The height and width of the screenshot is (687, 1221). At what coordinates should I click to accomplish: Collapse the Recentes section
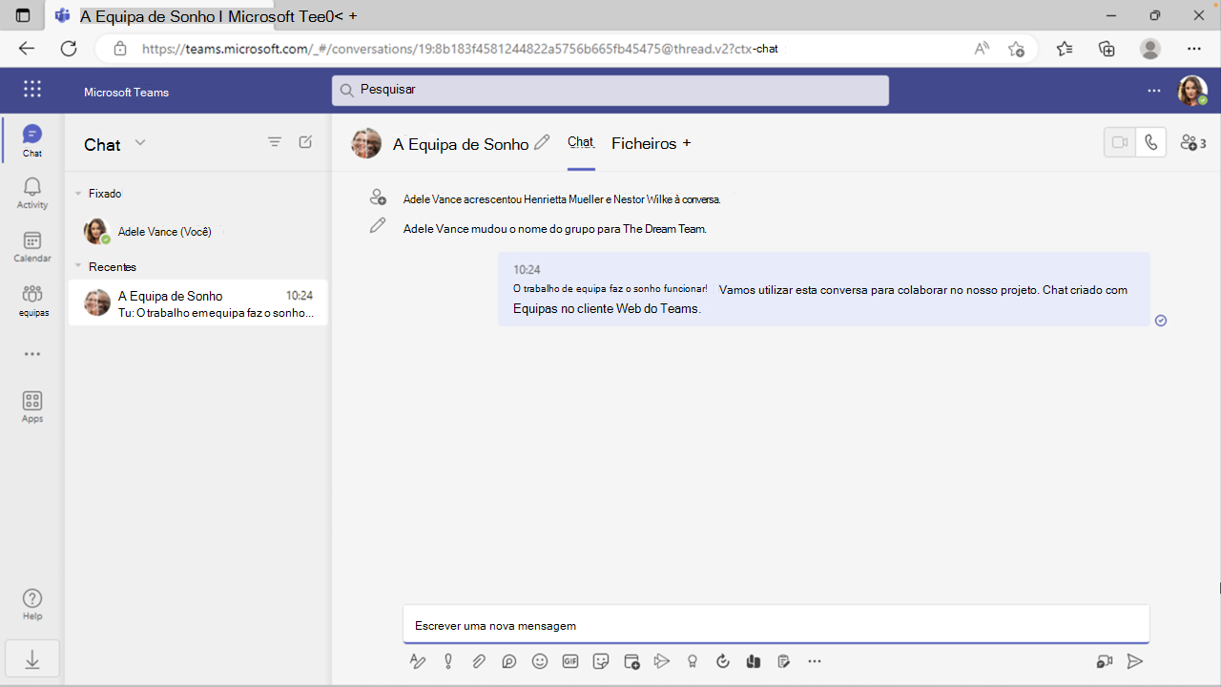tap(78, 267)
